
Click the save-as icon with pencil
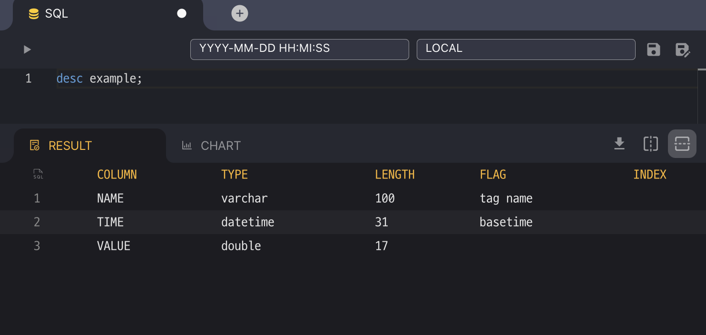pyautogui.click(x=683, y=49)
